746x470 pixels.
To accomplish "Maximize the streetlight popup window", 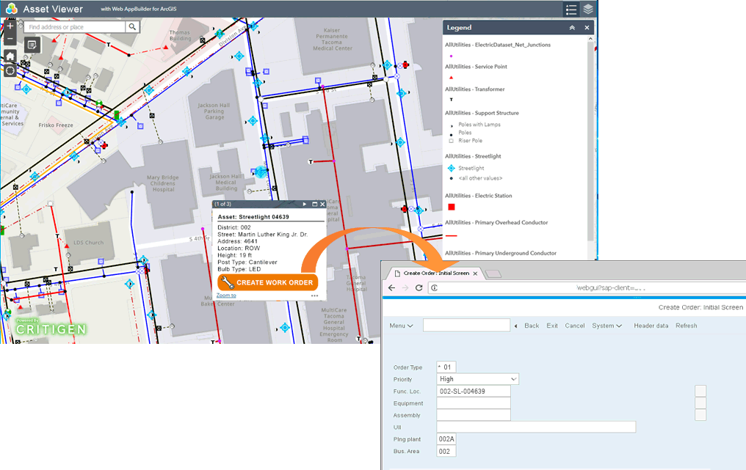I will pos(314,204).
